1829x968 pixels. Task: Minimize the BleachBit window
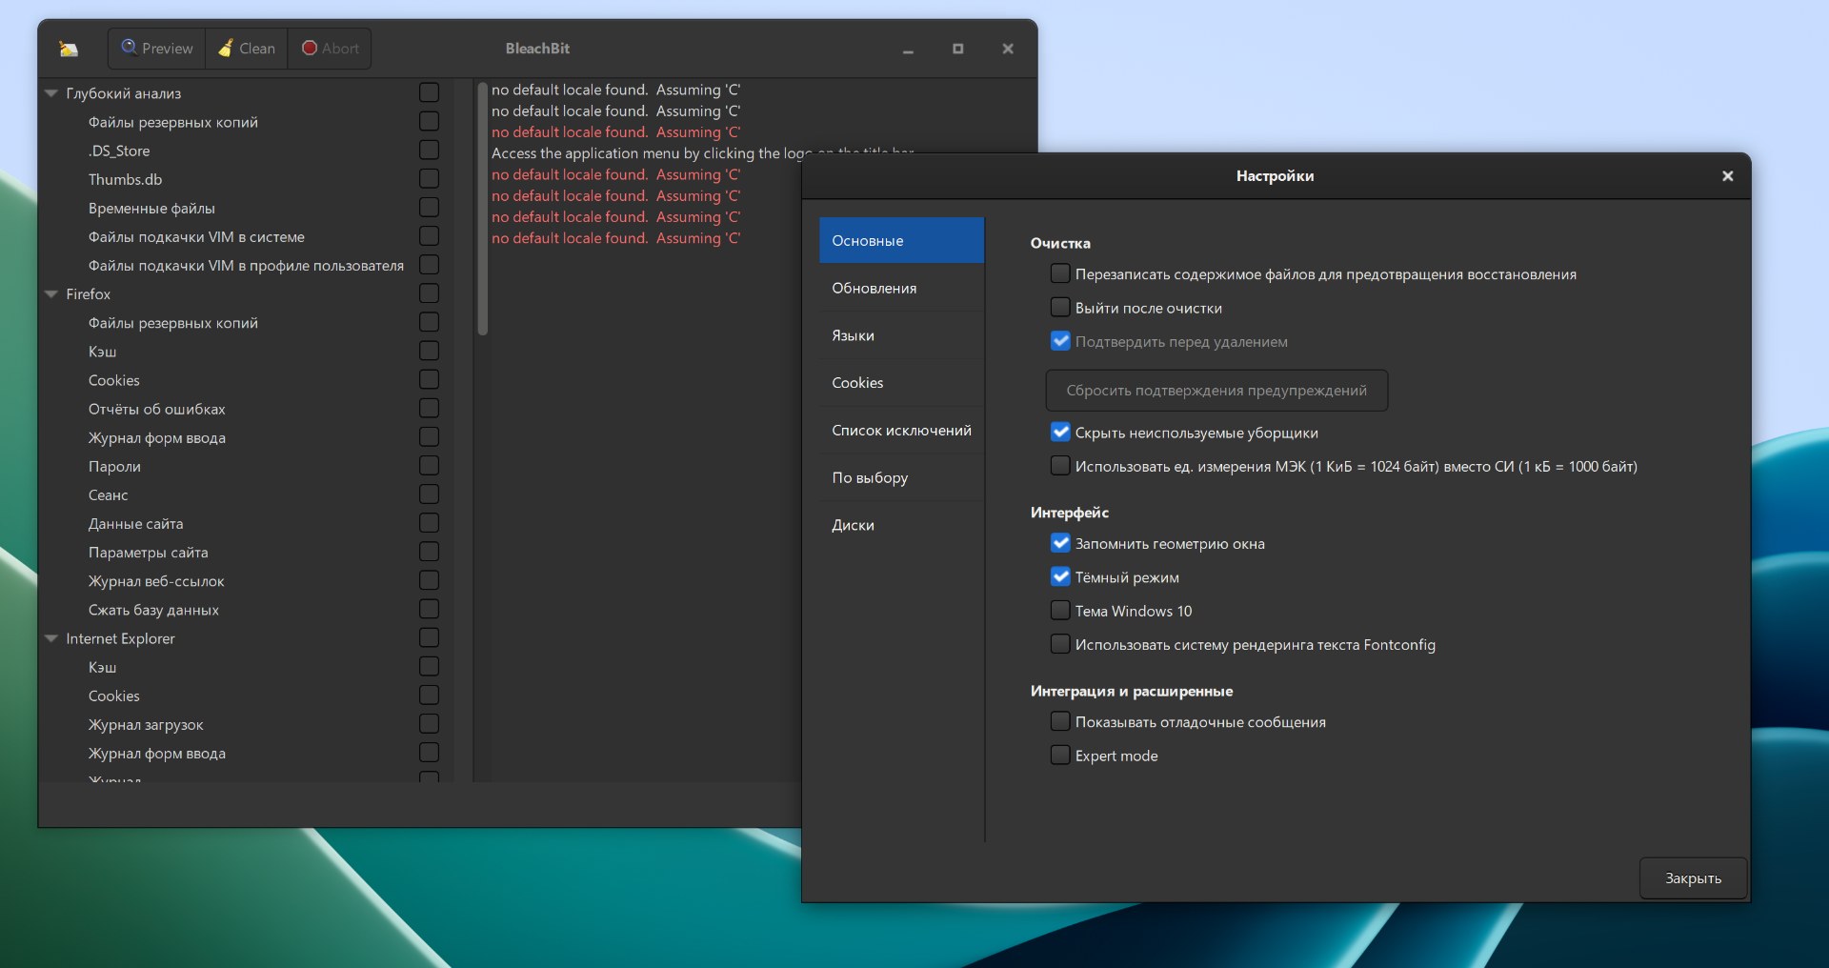(908, 50)
